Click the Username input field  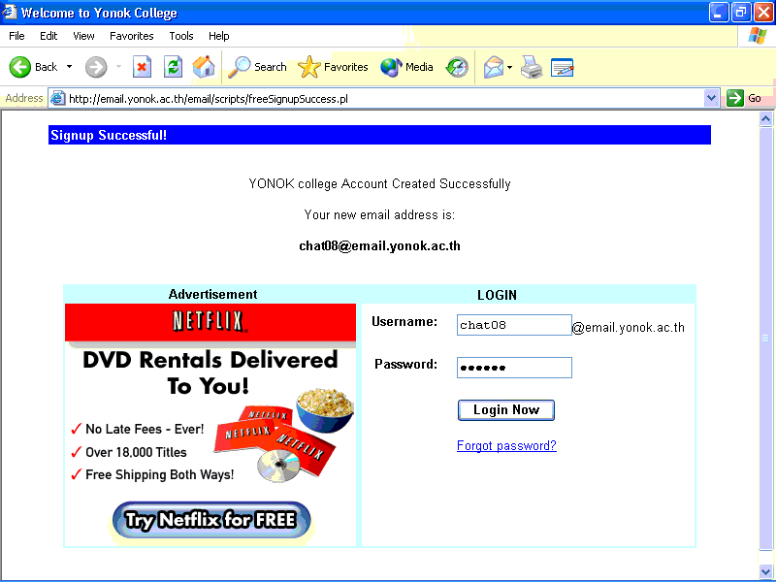point(514,325)
